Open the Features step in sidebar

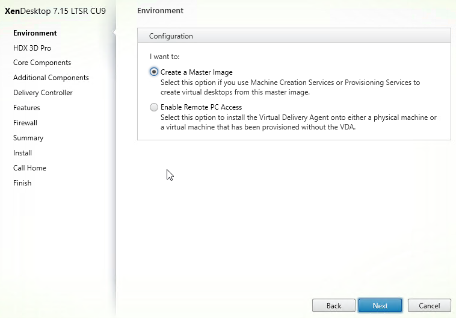click(26, 108)
